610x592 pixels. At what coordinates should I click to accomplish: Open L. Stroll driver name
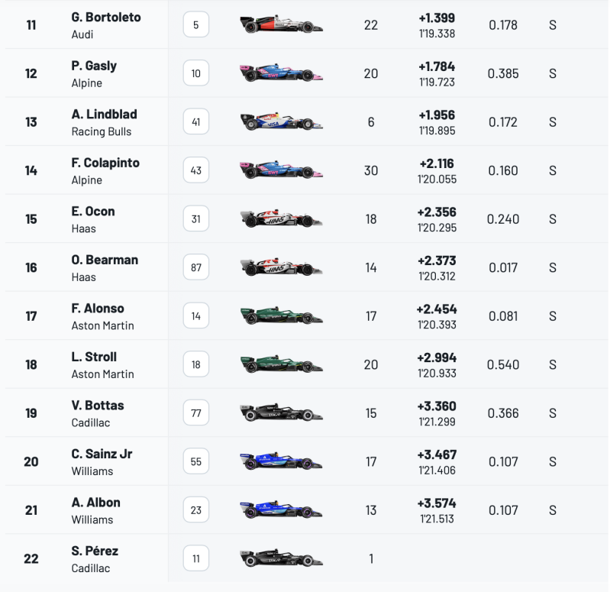[94, 357]
